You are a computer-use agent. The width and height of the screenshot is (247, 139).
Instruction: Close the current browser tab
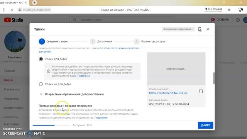[26, 3]
